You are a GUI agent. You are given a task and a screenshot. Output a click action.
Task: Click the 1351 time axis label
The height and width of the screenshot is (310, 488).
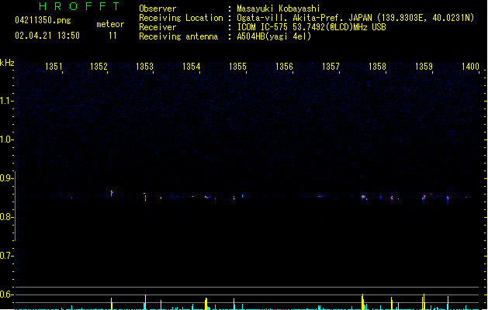coord(54,67)
